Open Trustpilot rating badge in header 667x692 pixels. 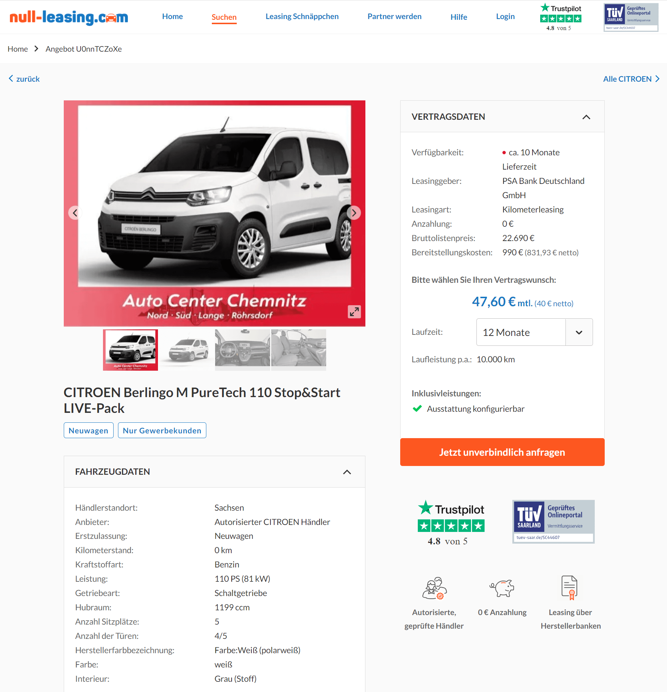point(560,17)
